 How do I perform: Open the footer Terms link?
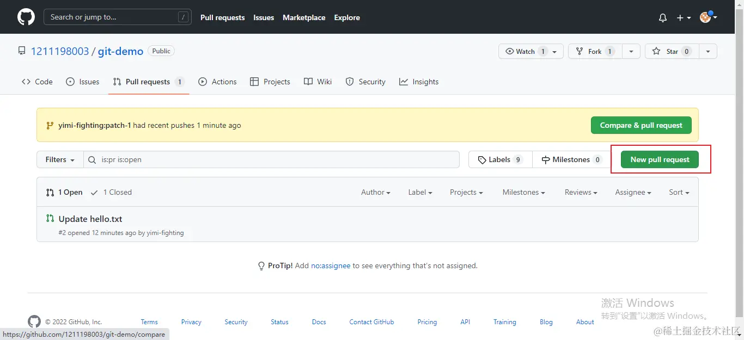coord(149,322)
